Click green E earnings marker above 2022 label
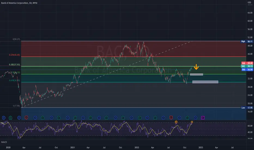The width and height of the screenshot is (254, 150). (140, 118)
